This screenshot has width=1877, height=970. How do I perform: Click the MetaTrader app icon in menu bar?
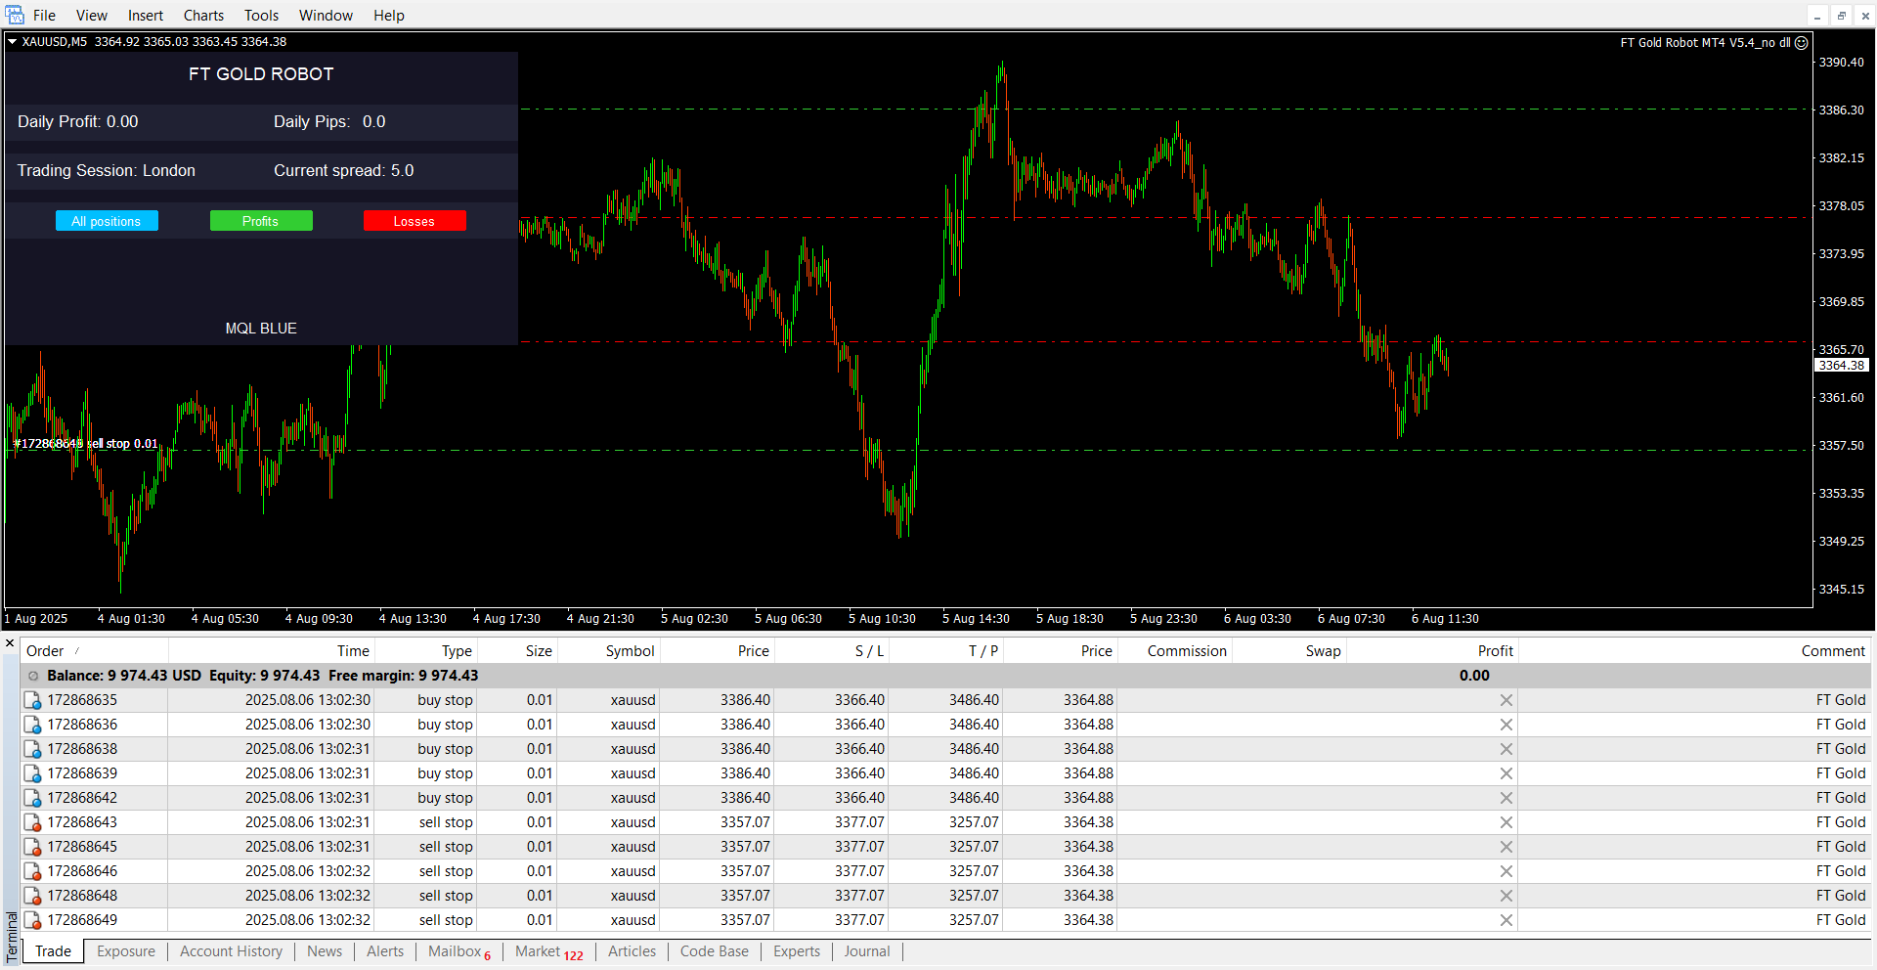(15, 15)
